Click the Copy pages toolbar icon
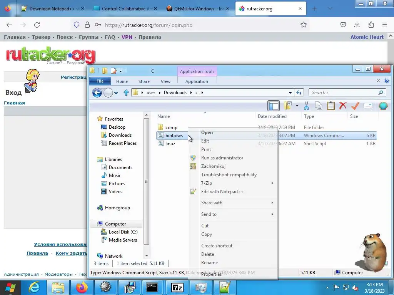Screen dimensions: 394x295 click(x=319, y=106)
